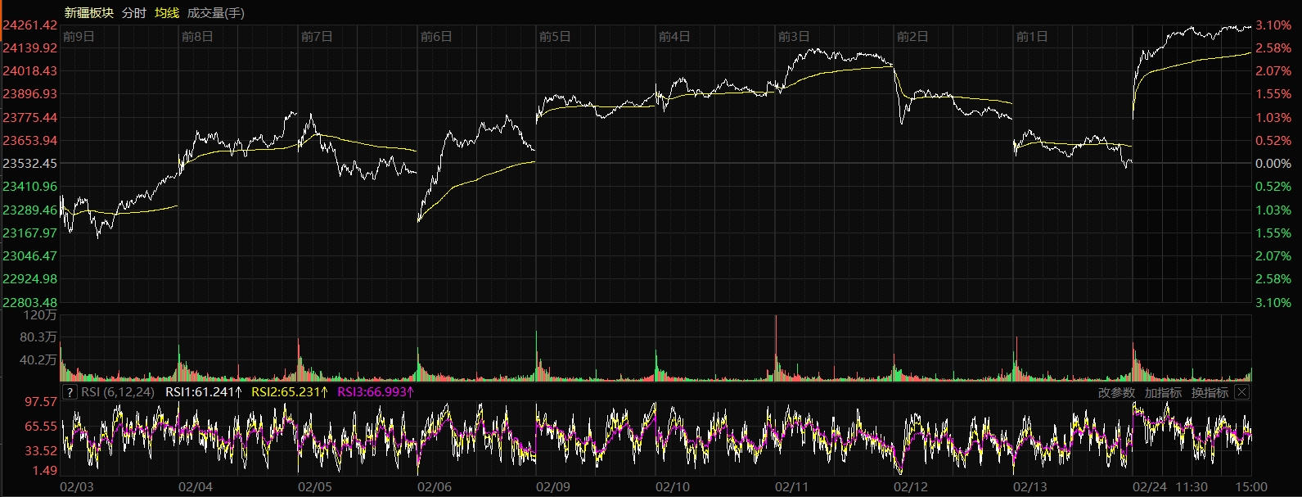Image resolution: width=1302 pixels, height=497 pixels.
Task: Switch to the 分时 intraday view
Action: [x=133, y=13]
